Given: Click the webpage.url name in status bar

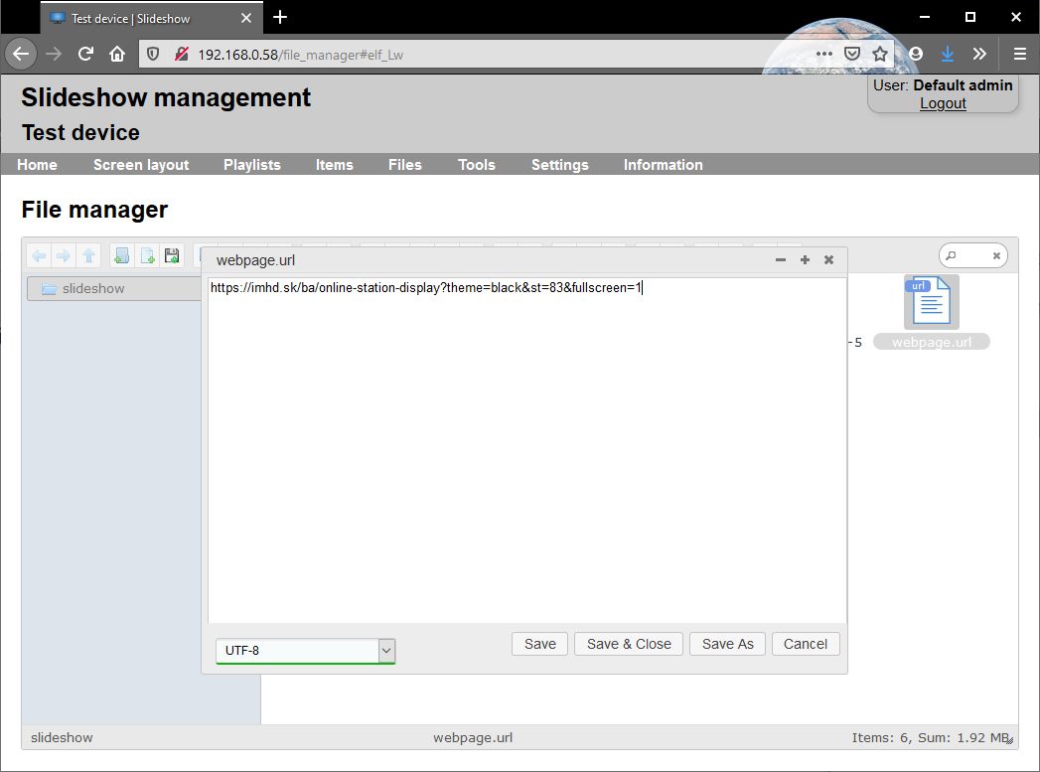Looking at the screenshot, I should [473, 737].
